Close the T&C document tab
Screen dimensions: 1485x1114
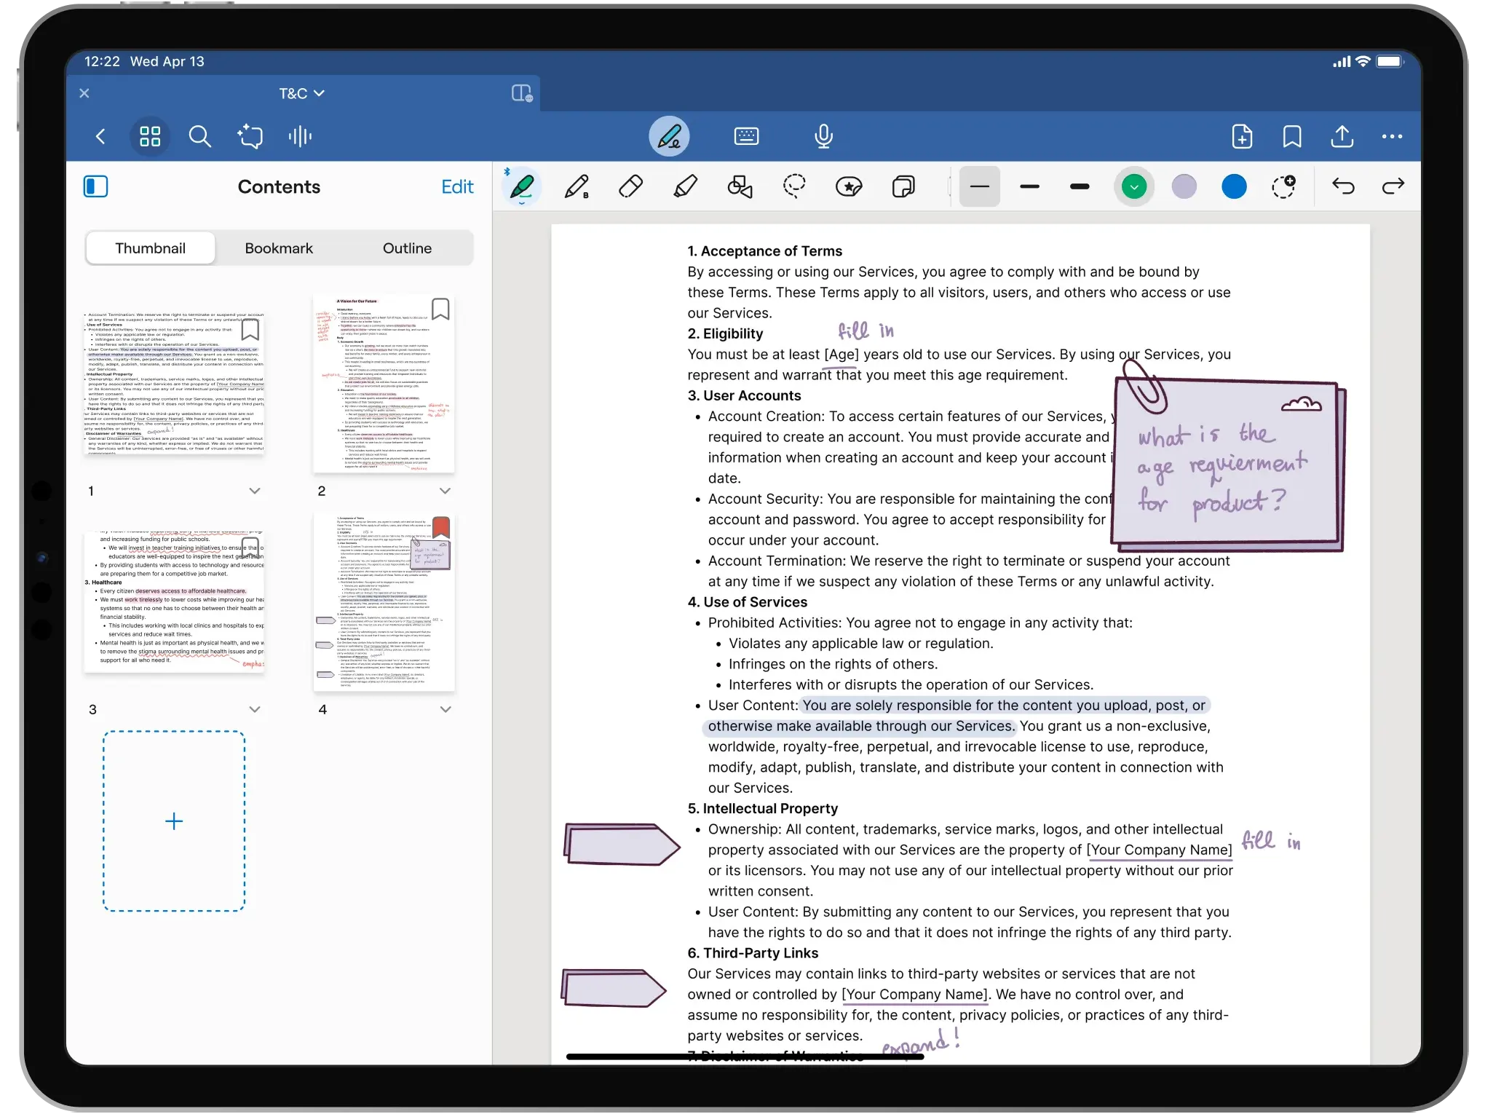click(84, 93)
